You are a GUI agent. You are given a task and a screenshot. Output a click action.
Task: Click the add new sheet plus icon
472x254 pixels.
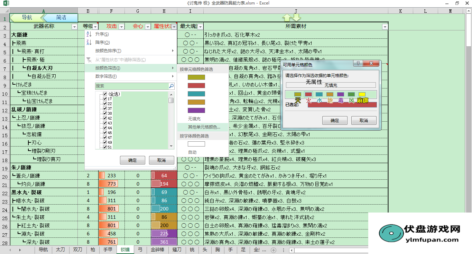point(274,250)
